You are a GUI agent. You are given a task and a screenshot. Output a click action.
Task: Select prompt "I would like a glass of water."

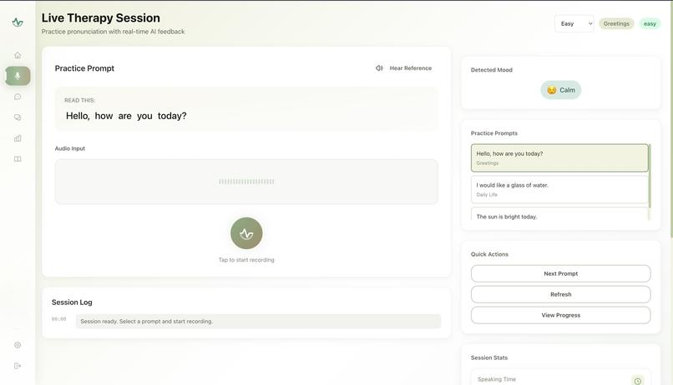coord(559,190)
